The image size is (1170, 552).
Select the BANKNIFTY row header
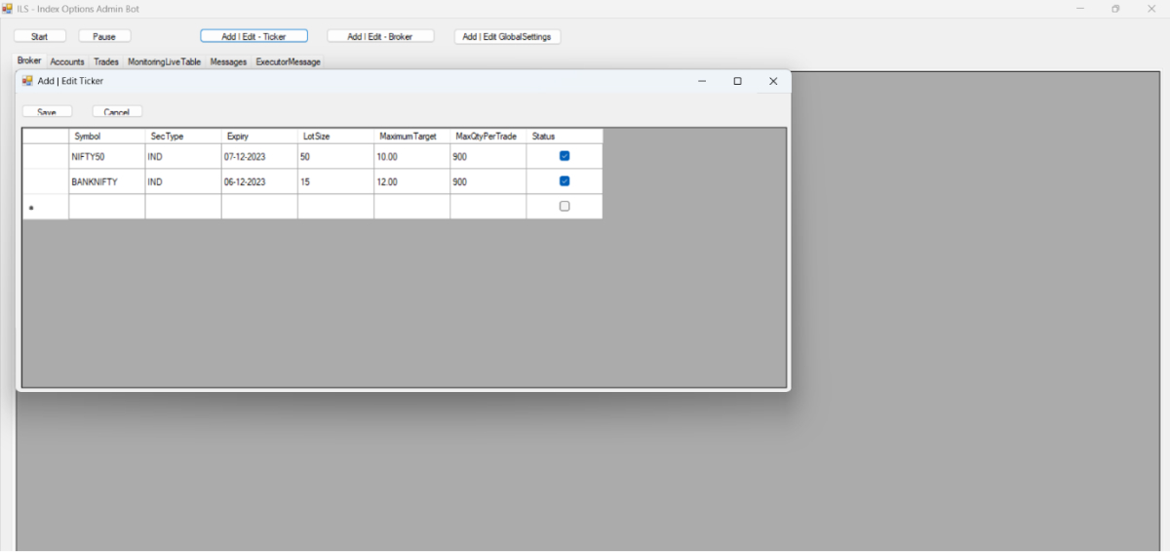tap(46, 181)
